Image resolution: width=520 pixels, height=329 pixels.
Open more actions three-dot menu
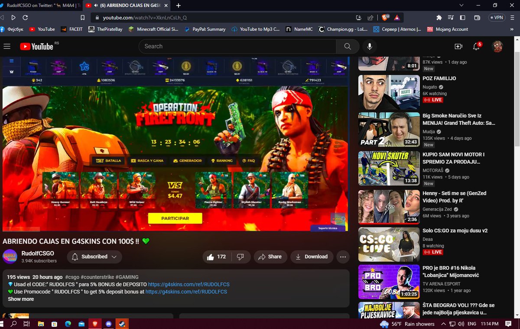pos(343,257)
